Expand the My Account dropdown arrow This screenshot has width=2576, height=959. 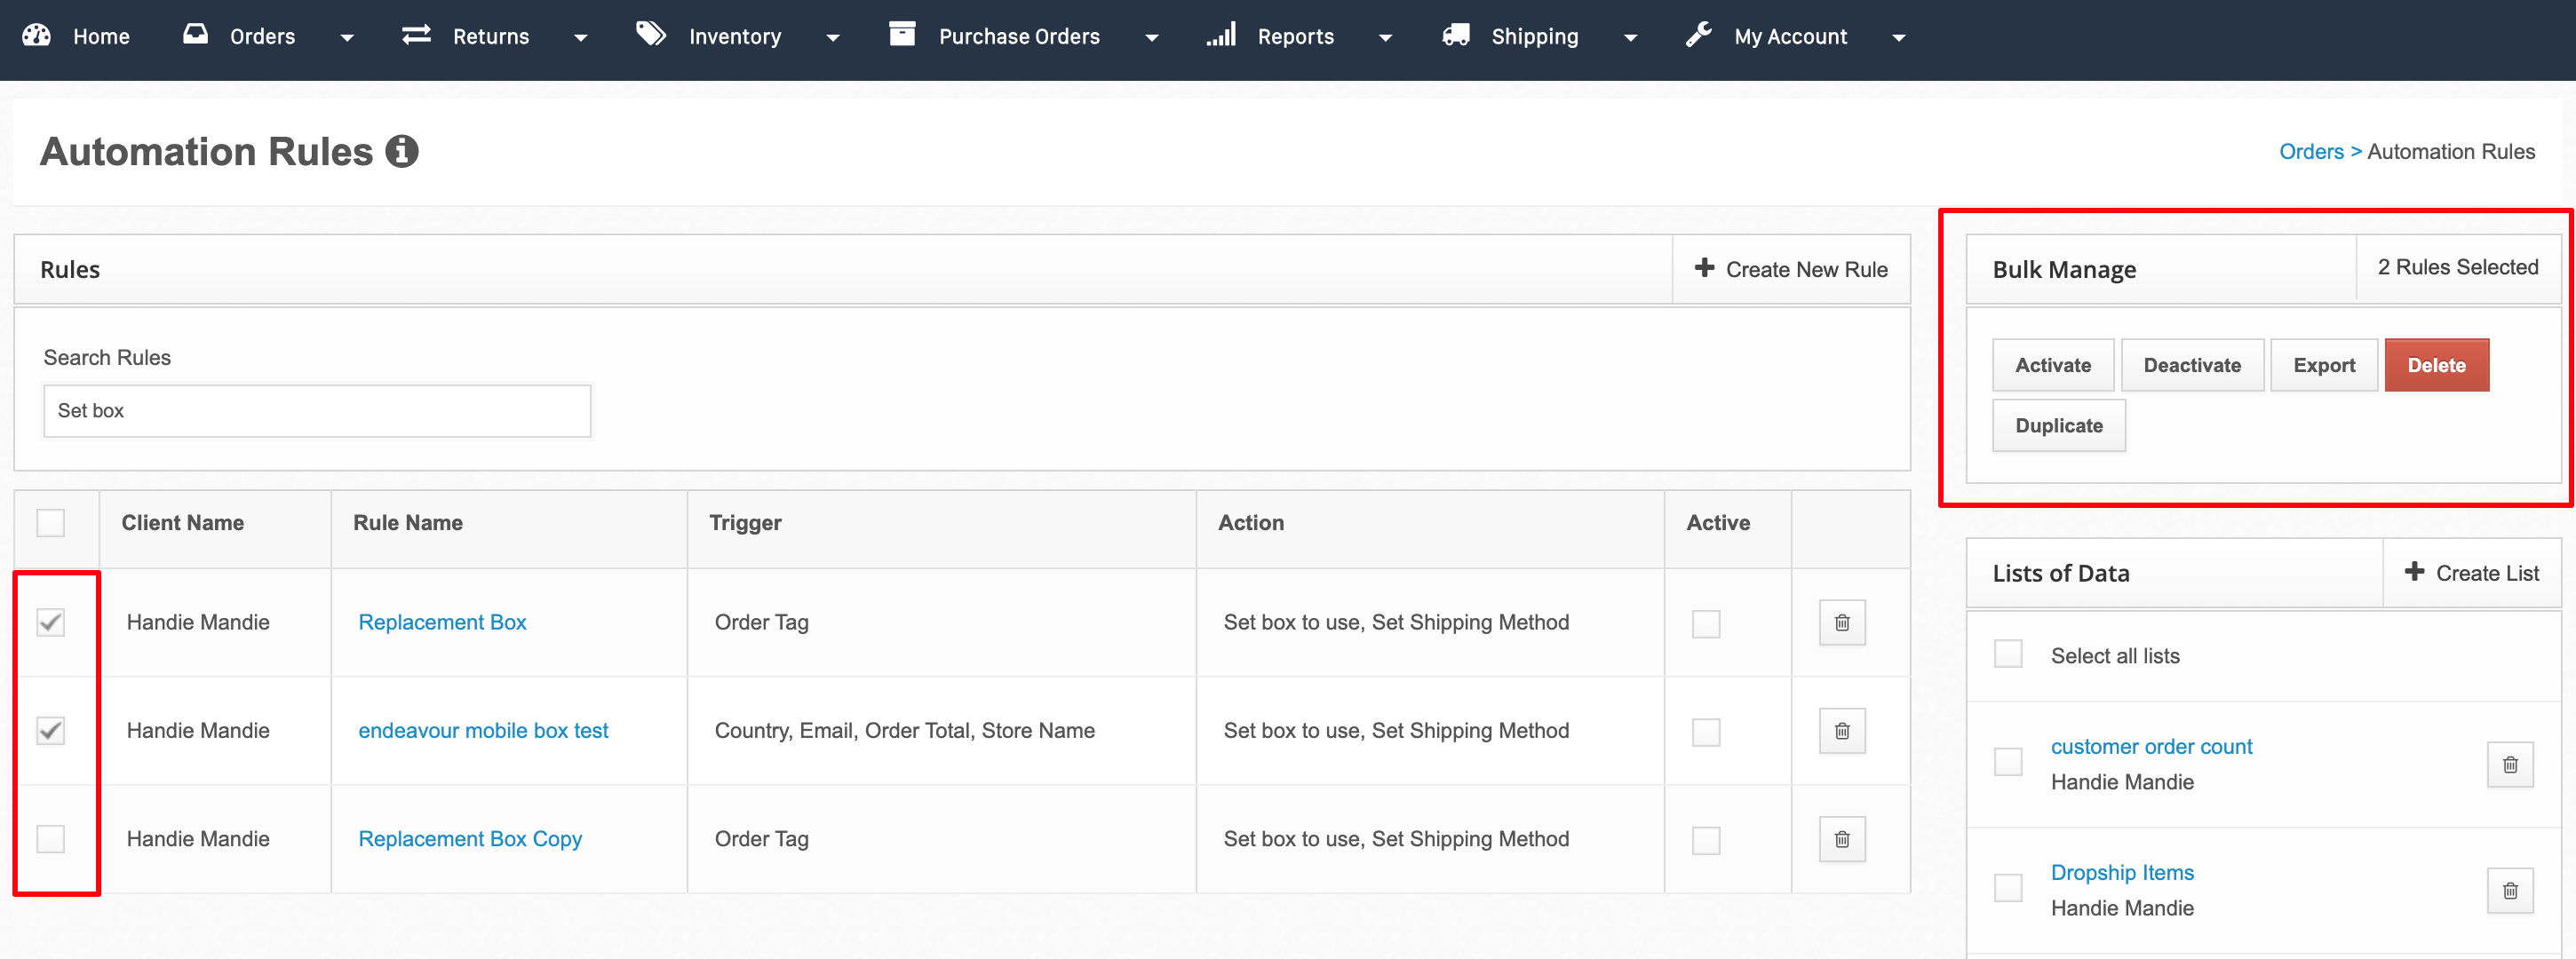click(x=1899, y=38)
